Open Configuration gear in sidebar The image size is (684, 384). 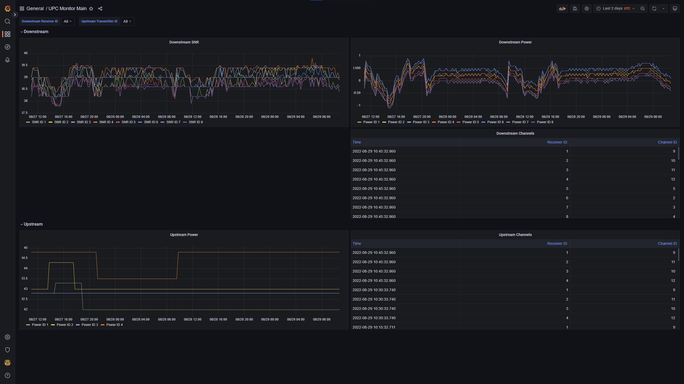click(x=7, y=337)
